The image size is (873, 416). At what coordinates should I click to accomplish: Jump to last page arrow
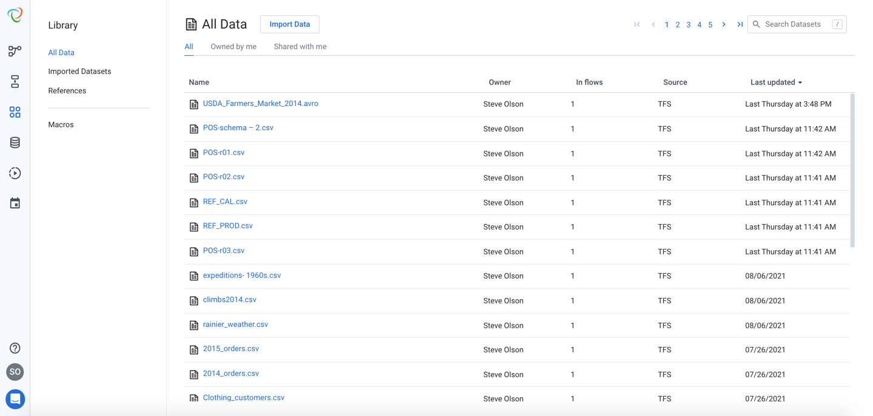tap(740, 25)
